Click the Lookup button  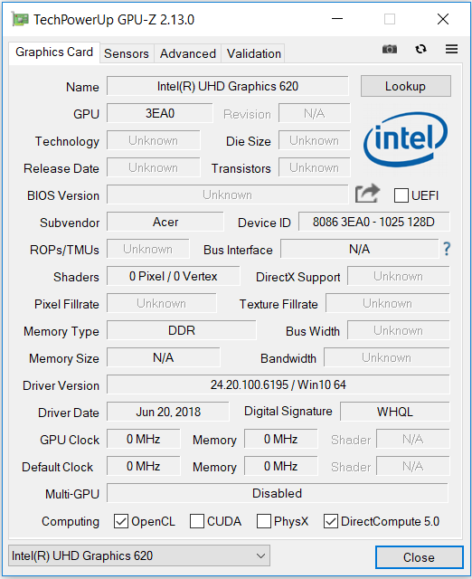pyautogui.click(x=406, y=86)
